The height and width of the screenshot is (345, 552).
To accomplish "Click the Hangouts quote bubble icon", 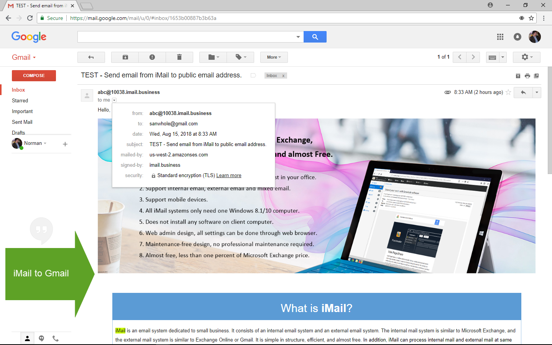I will pos(41,230).
